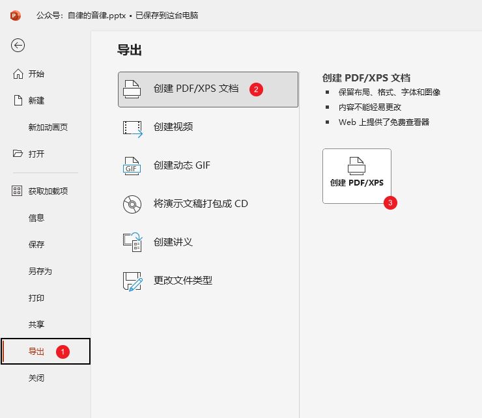This screenshot has height=418, width=482.
Task: Open 另存为 from the sidebar
Action: 40,272
